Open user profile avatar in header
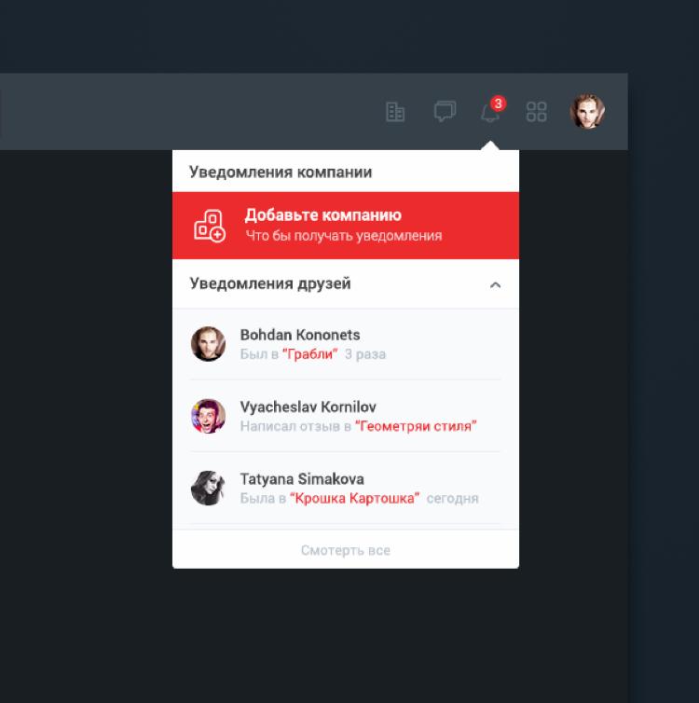 587,112
